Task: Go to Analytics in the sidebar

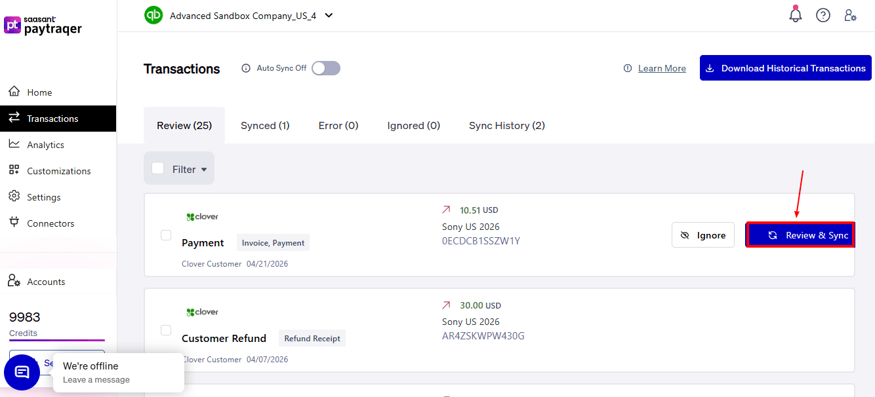Action: click(45, 145)
